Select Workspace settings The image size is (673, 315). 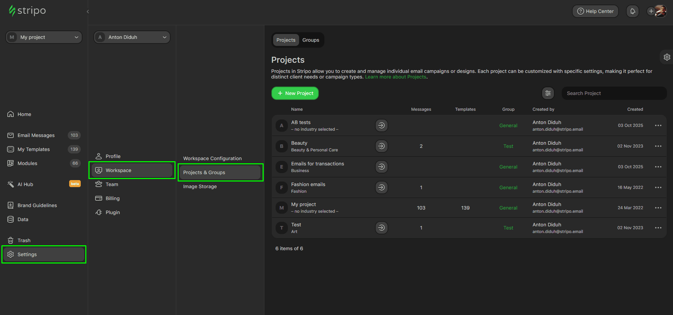point(132,170)
